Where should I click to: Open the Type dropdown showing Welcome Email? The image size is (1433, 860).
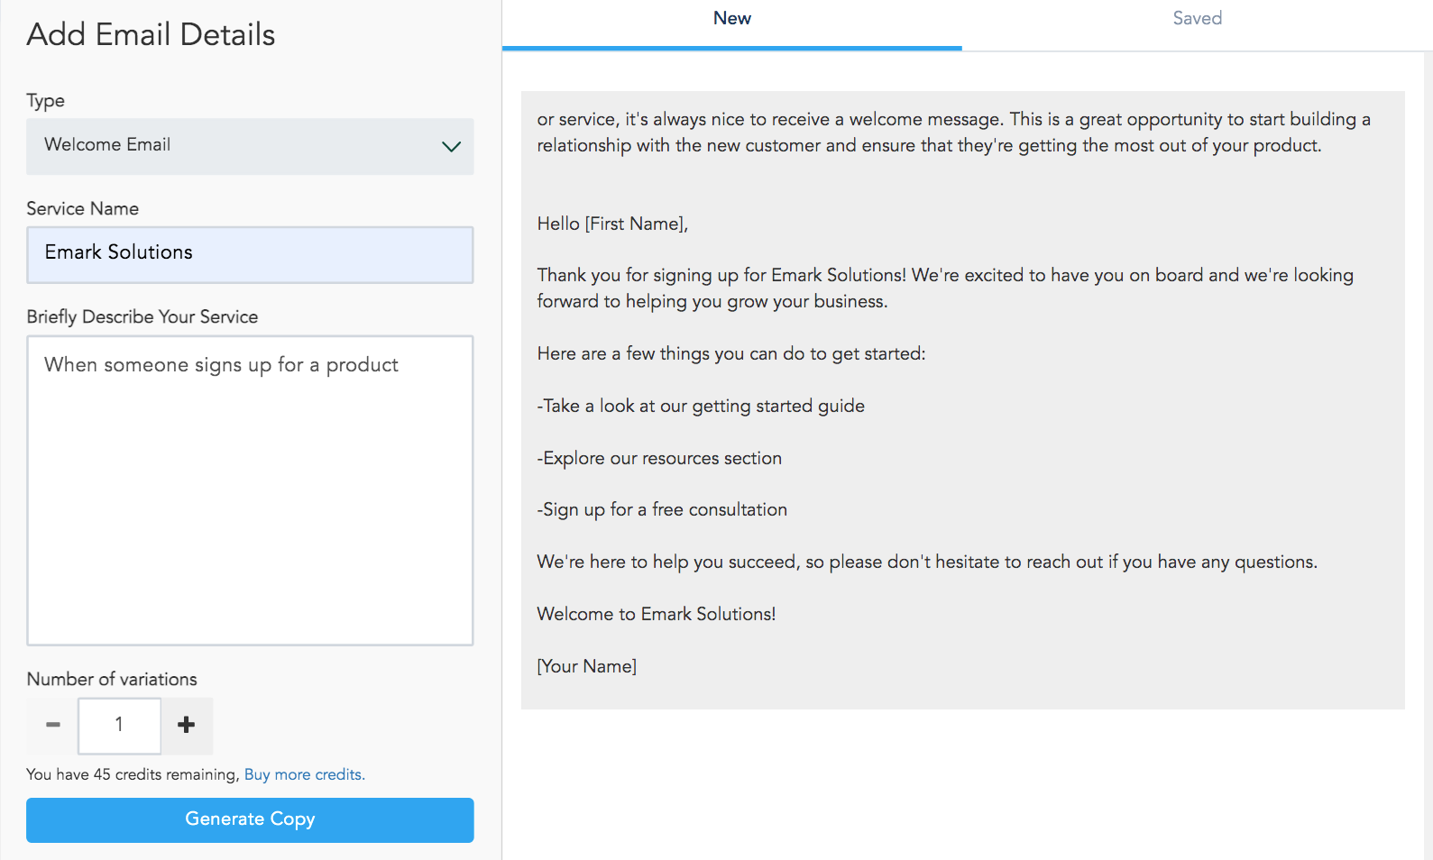(250, 146)
